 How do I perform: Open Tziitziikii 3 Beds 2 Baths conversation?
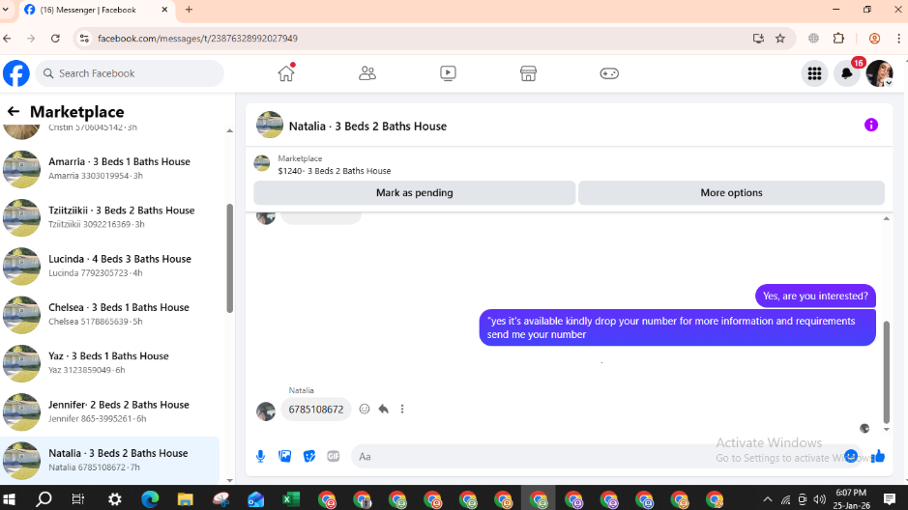[x=110, y=217]
